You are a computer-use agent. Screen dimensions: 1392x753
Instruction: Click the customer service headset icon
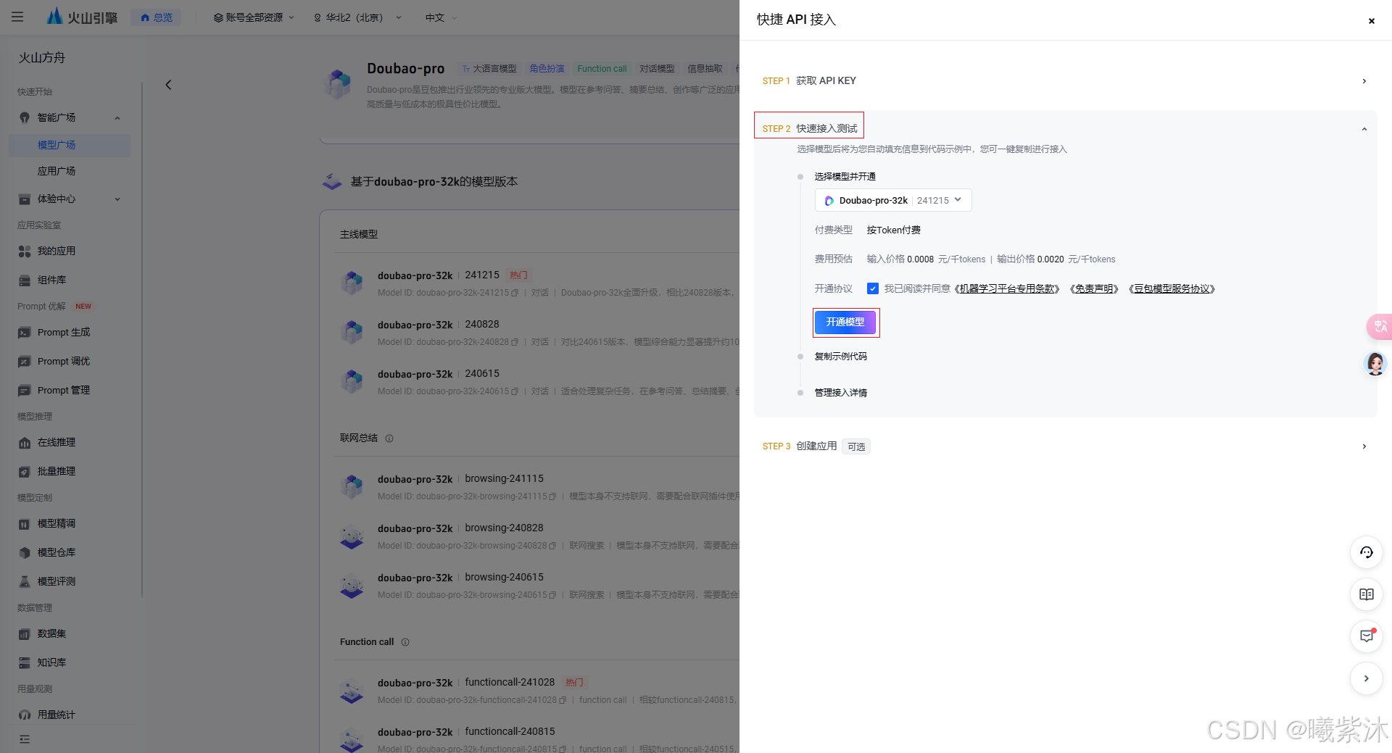[1367, 552]
